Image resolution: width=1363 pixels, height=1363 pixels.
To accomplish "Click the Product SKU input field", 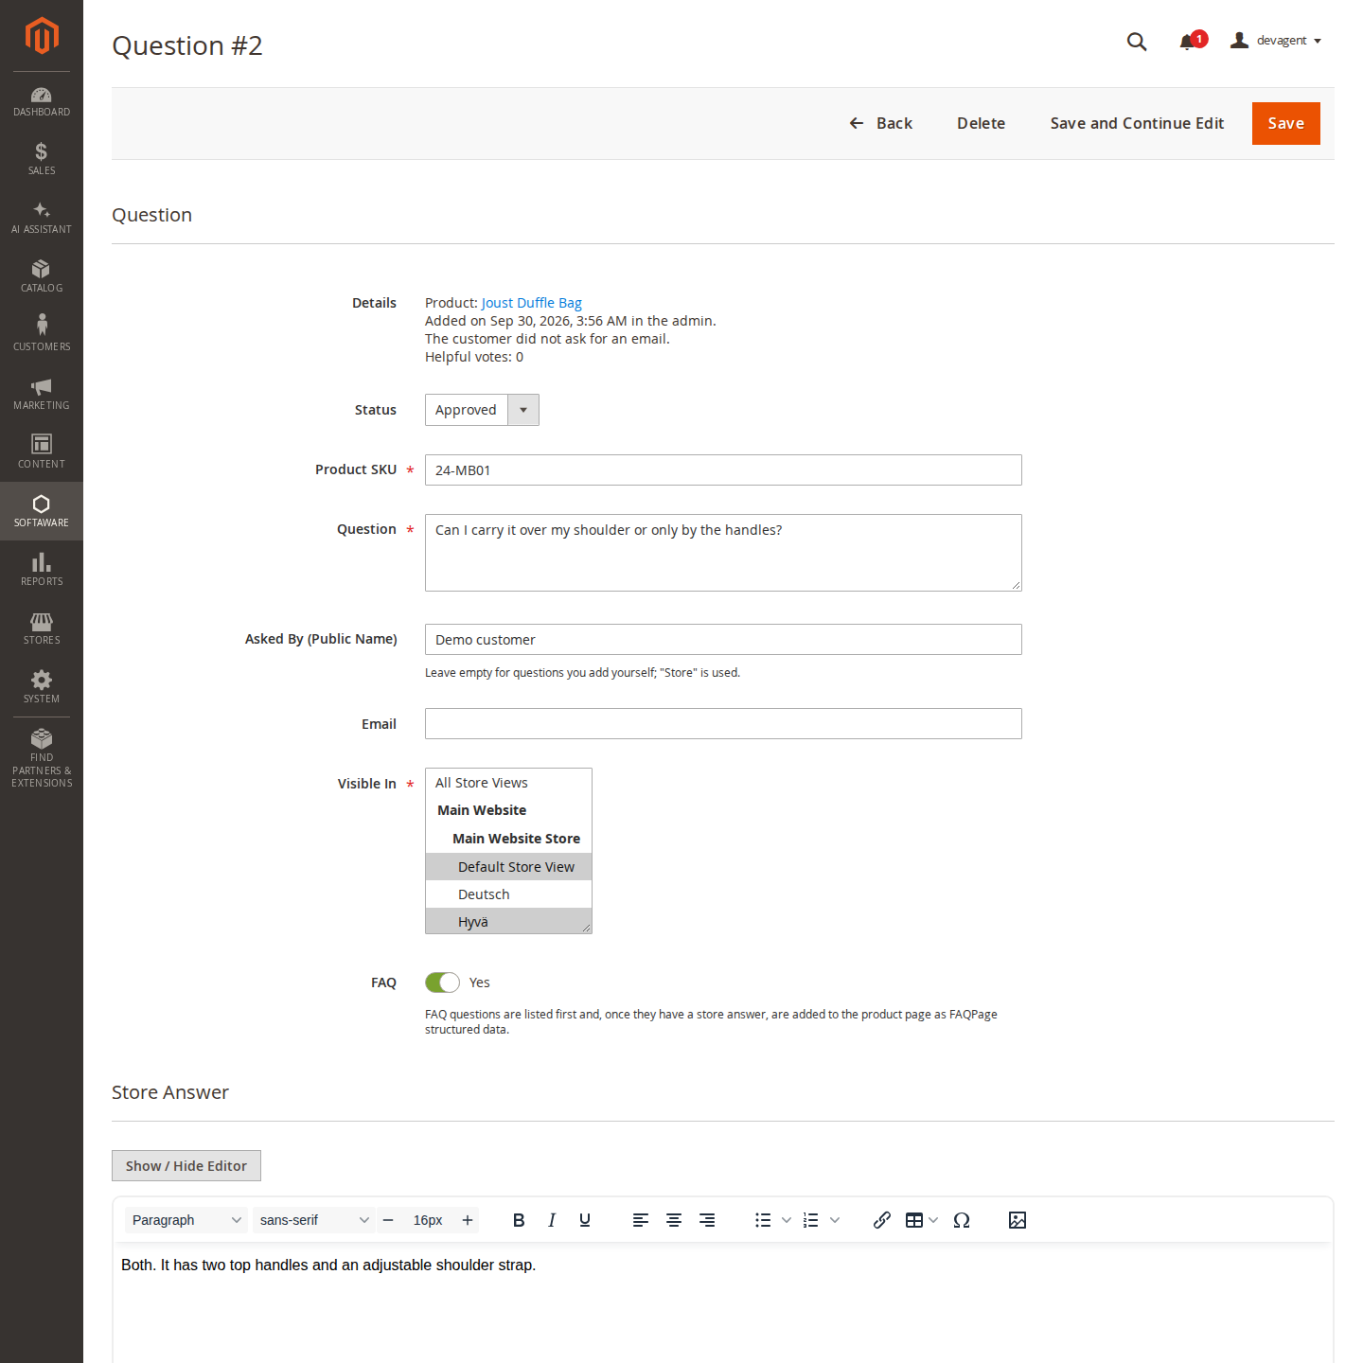I will tap(723, 470).
